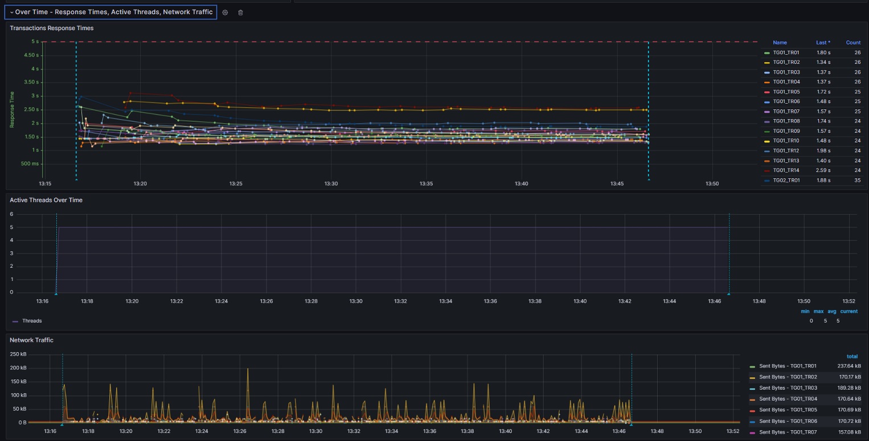Isolate TG01_TR14 series in the legend
The width and height of the screenshot is (869, 441).
point(786,170)
